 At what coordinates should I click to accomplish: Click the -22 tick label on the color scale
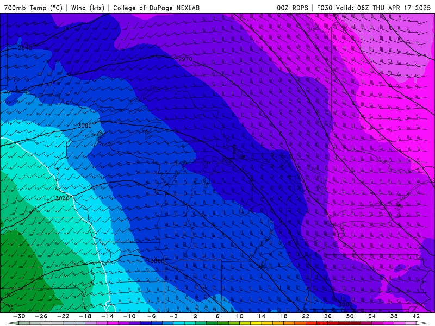pyautogui.click(x=63, y=316)
